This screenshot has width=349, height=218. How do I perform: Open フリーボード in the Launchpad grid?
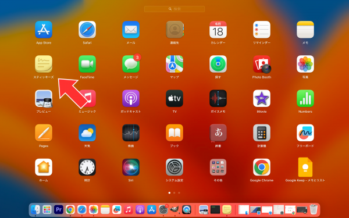tap(305, 133)
